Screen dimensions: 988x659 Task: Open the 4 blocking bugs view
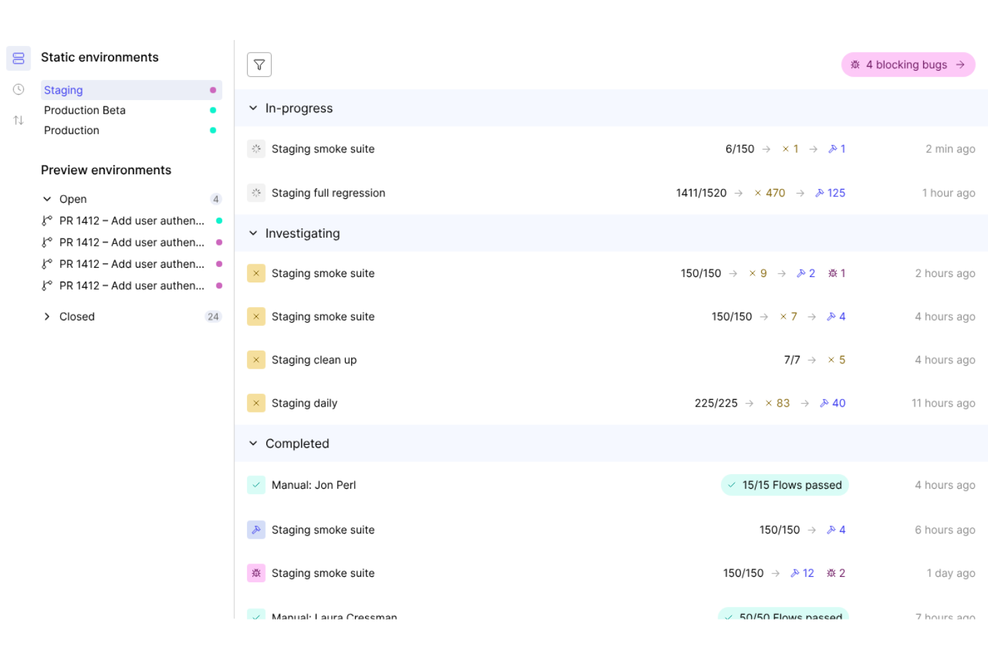[x=908, y=64]
